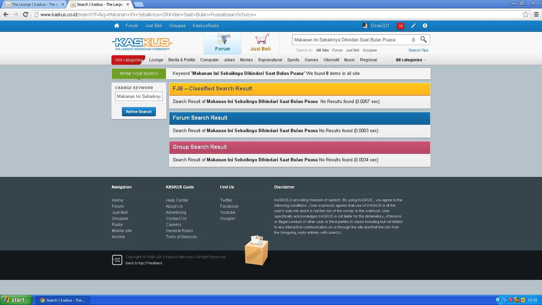Click the red security shield tray icon
The height and width of the screenshot is (305, 542).
pos(511,300)
